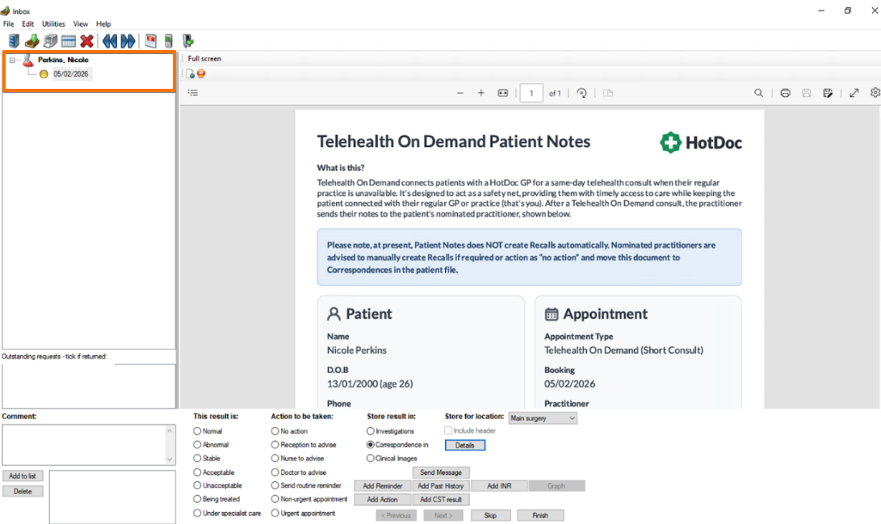
Task: Click the save-with-edits pencil icon
Action: (x=828, y=93)
